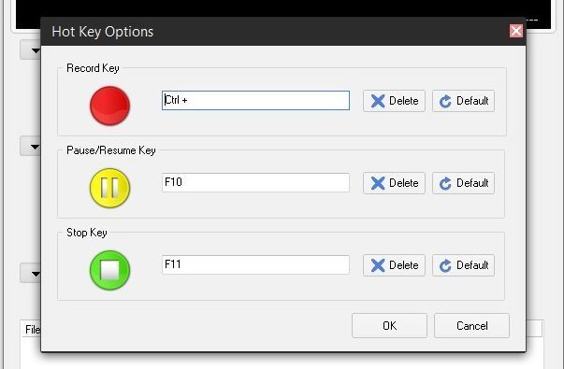Image resolution: width=564 pixels, height=369 pixels.
Task: Reset Stop Key to default
Action: coord(463,265)
